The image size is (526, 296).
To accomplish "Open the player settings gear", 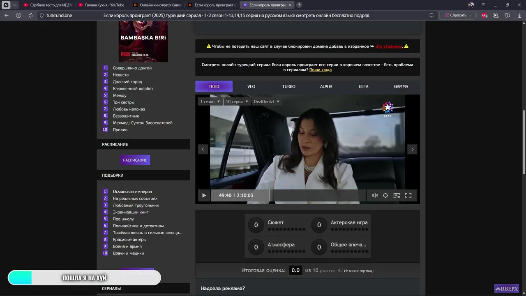I will point(385,195).
